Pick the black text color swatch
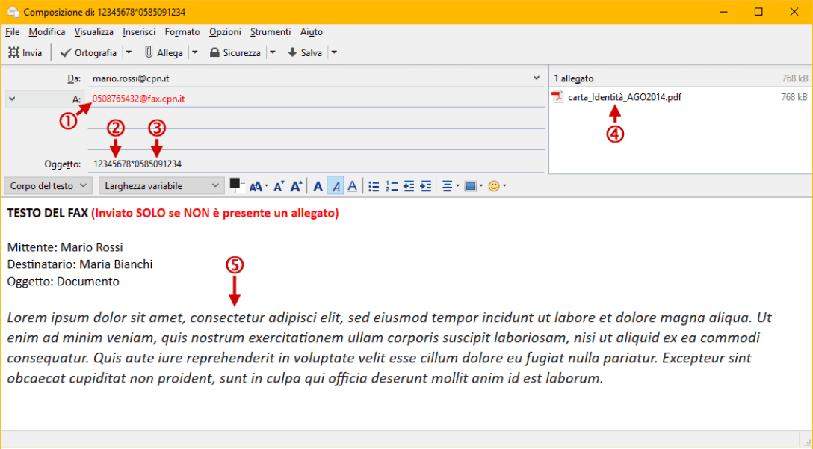813x449 pixels. click(235, 183)
